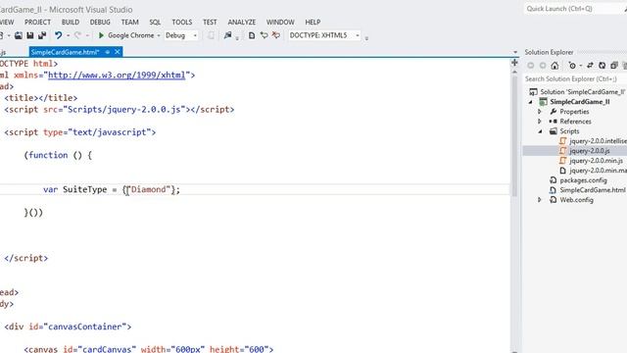Select jquery-2.0.0.intellisense file
Image resolution: width=627 pixels, height=353 pixels.
598,141
